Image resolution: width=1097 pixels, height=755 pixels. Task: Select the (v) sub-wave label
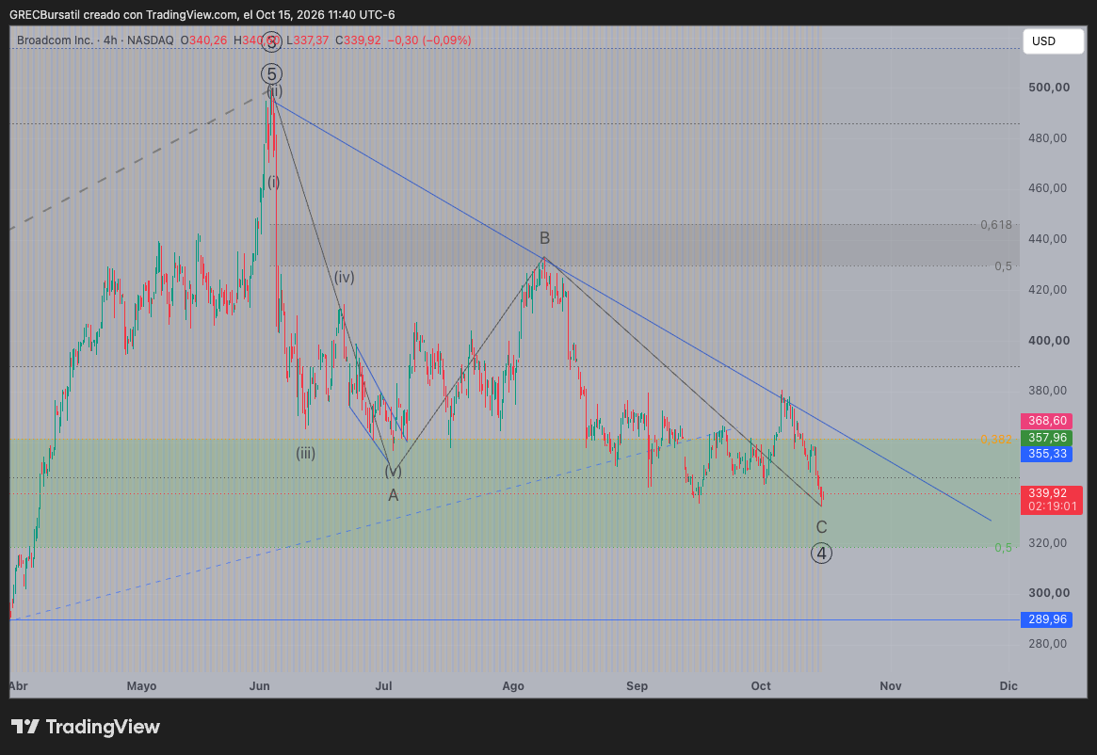pyautogui.click(x=394, y=472)
